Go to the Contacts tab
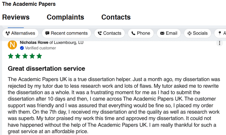This screenshot has height=135, width=226. pyautogui.click(x=116, y=17)
